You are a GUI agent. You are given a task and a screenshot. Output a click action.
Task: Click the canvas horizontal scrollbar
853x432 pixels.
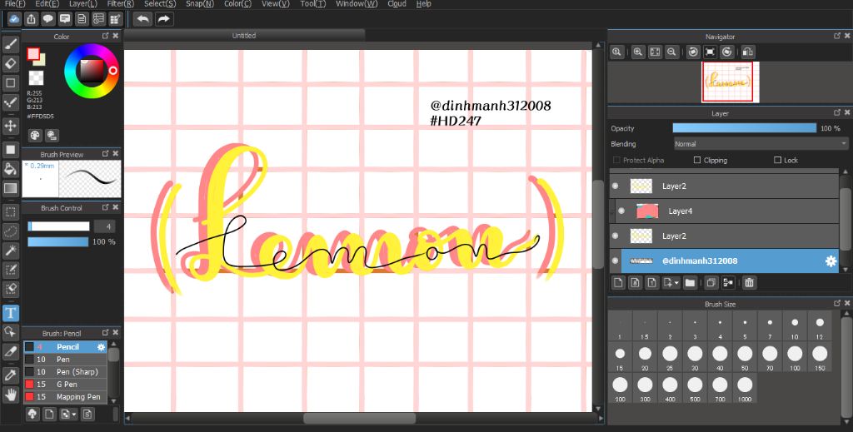pyautogui.click(x=360, y=418)
